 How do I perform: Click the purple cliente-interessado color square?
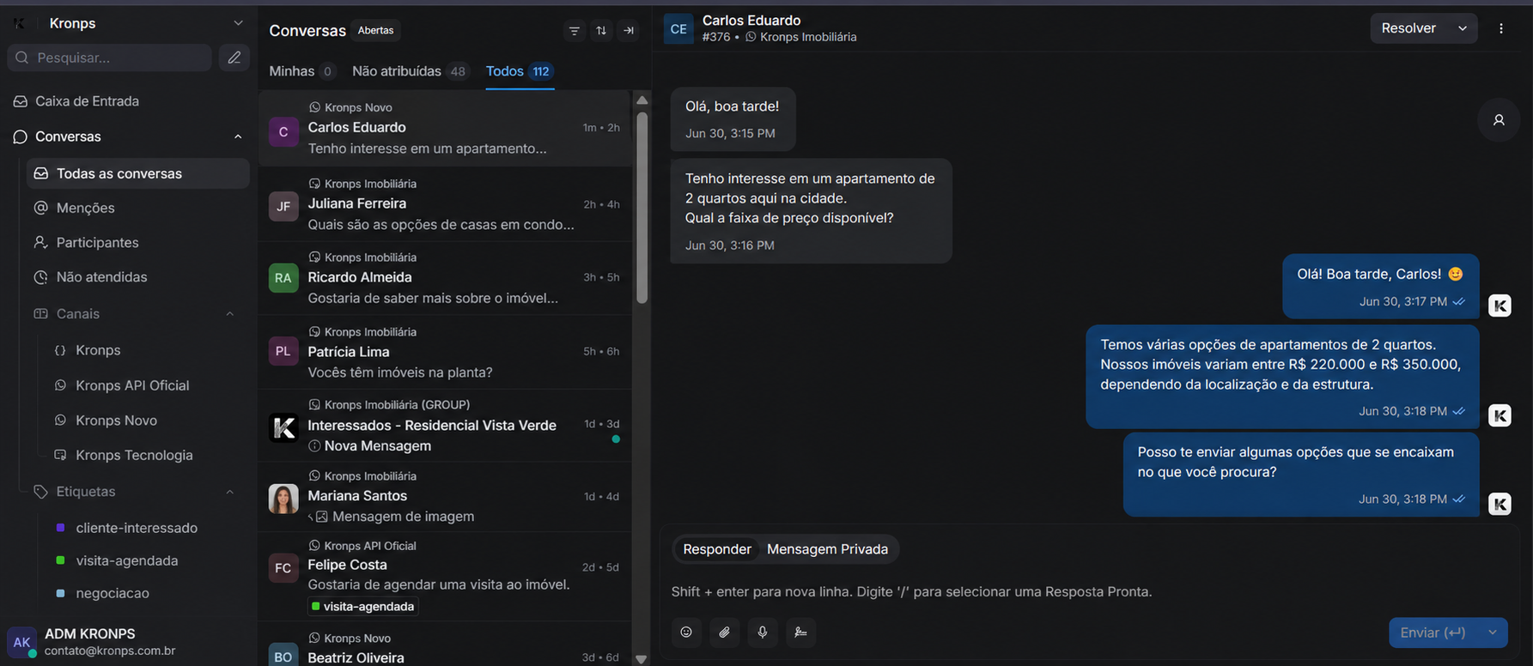click(x=60, y=528)
